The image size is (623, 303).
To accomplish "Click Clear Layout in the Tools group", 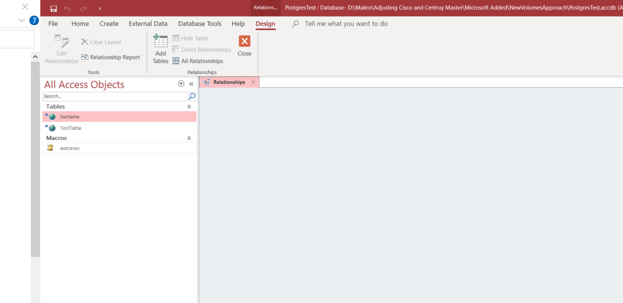I will pyautogui.click(x=101, y=42).
